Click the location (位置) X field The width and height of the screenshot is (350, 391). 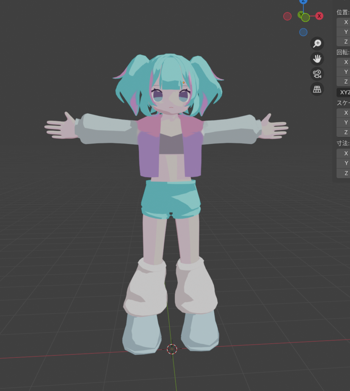coord(344,22)
